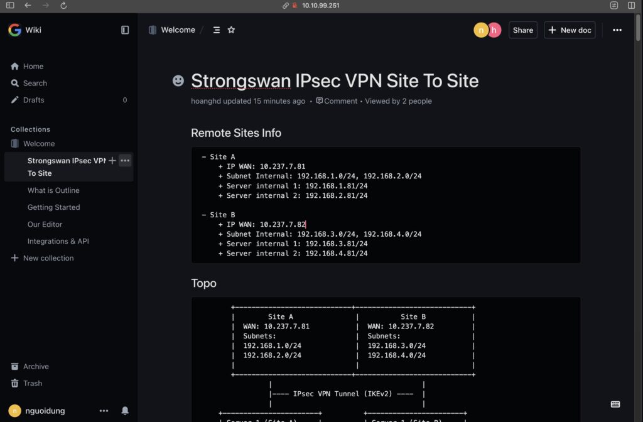Screen dimensions: 643x422
Task: Click the Wiki workspace logo
Action: [x=15, y=30]
